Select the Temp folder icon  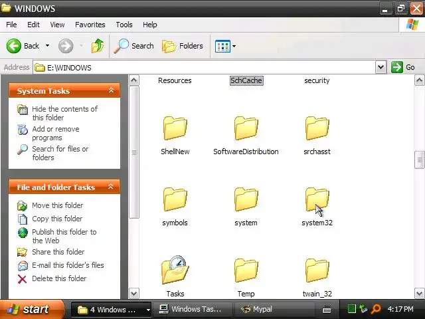[x=246, y=270]
